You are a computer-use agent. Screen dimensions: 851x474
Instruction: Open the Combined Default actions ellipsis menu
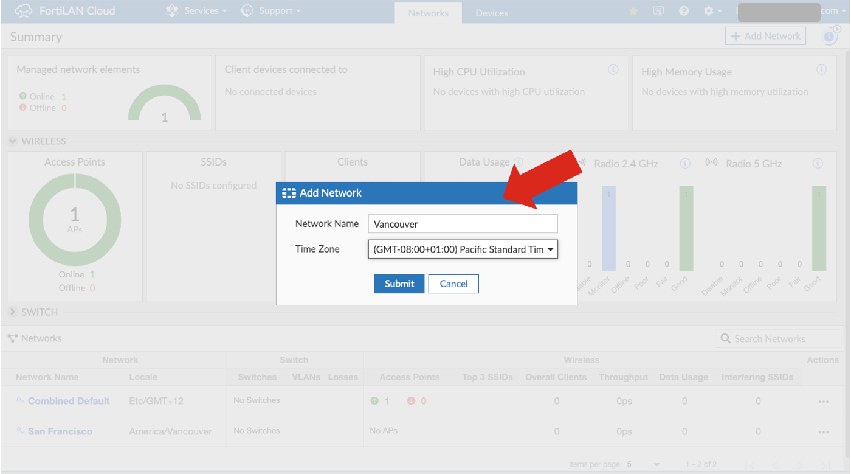click(x=824, y=401)
